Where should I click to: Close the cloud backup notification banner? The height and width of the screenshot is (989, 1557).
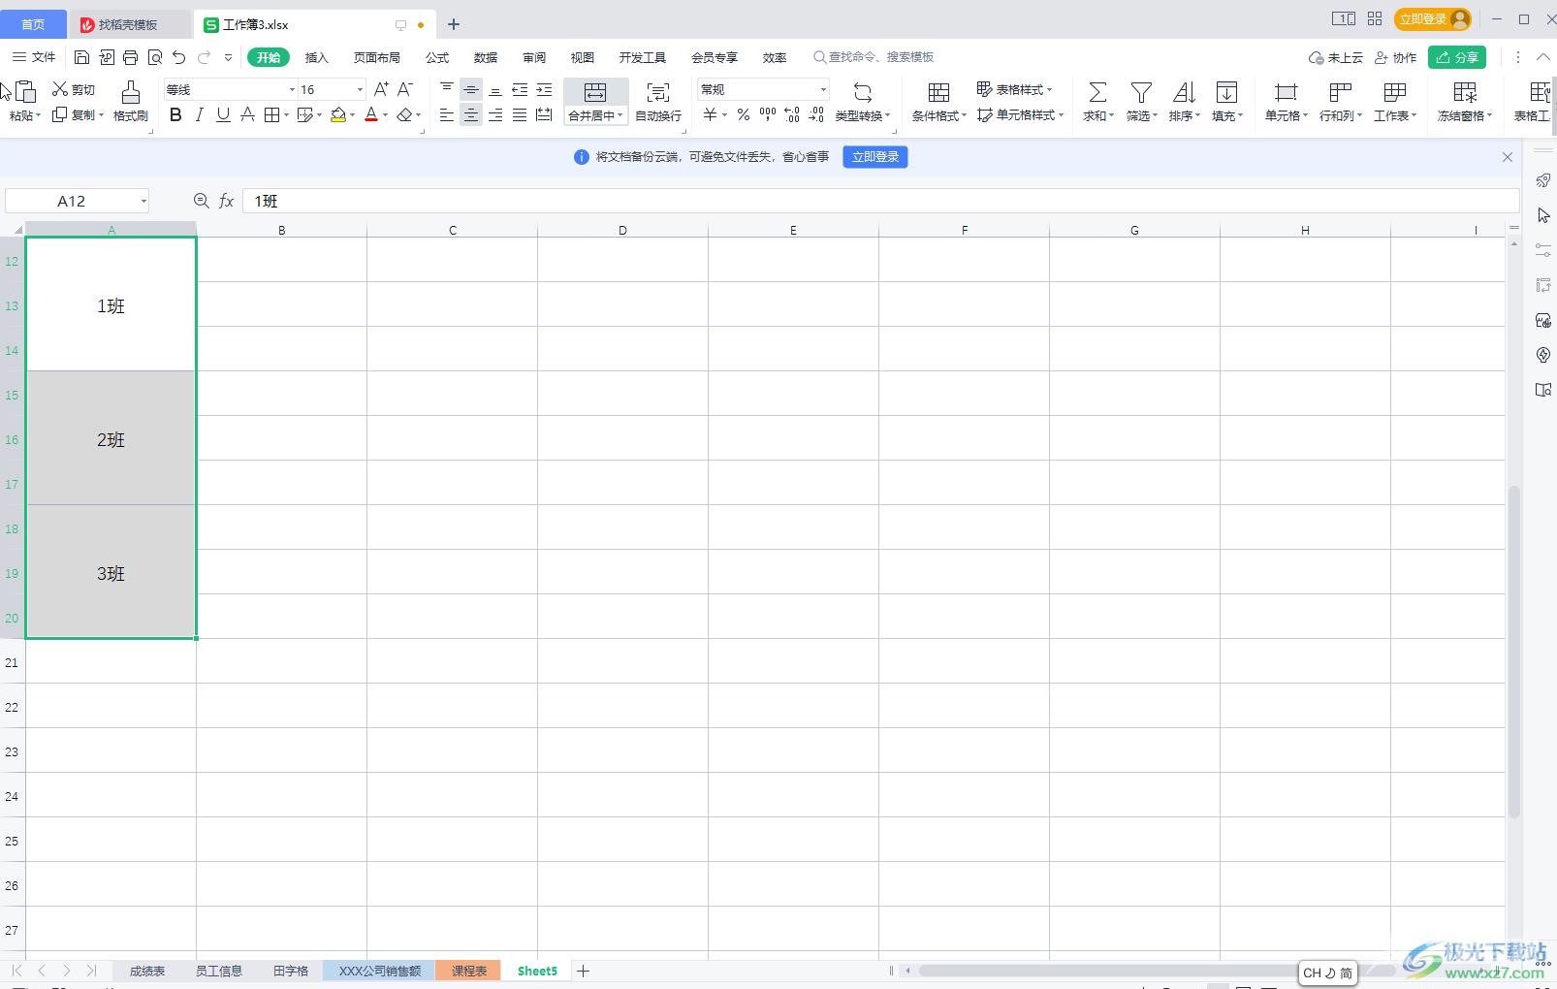(x=1507, y=157)
